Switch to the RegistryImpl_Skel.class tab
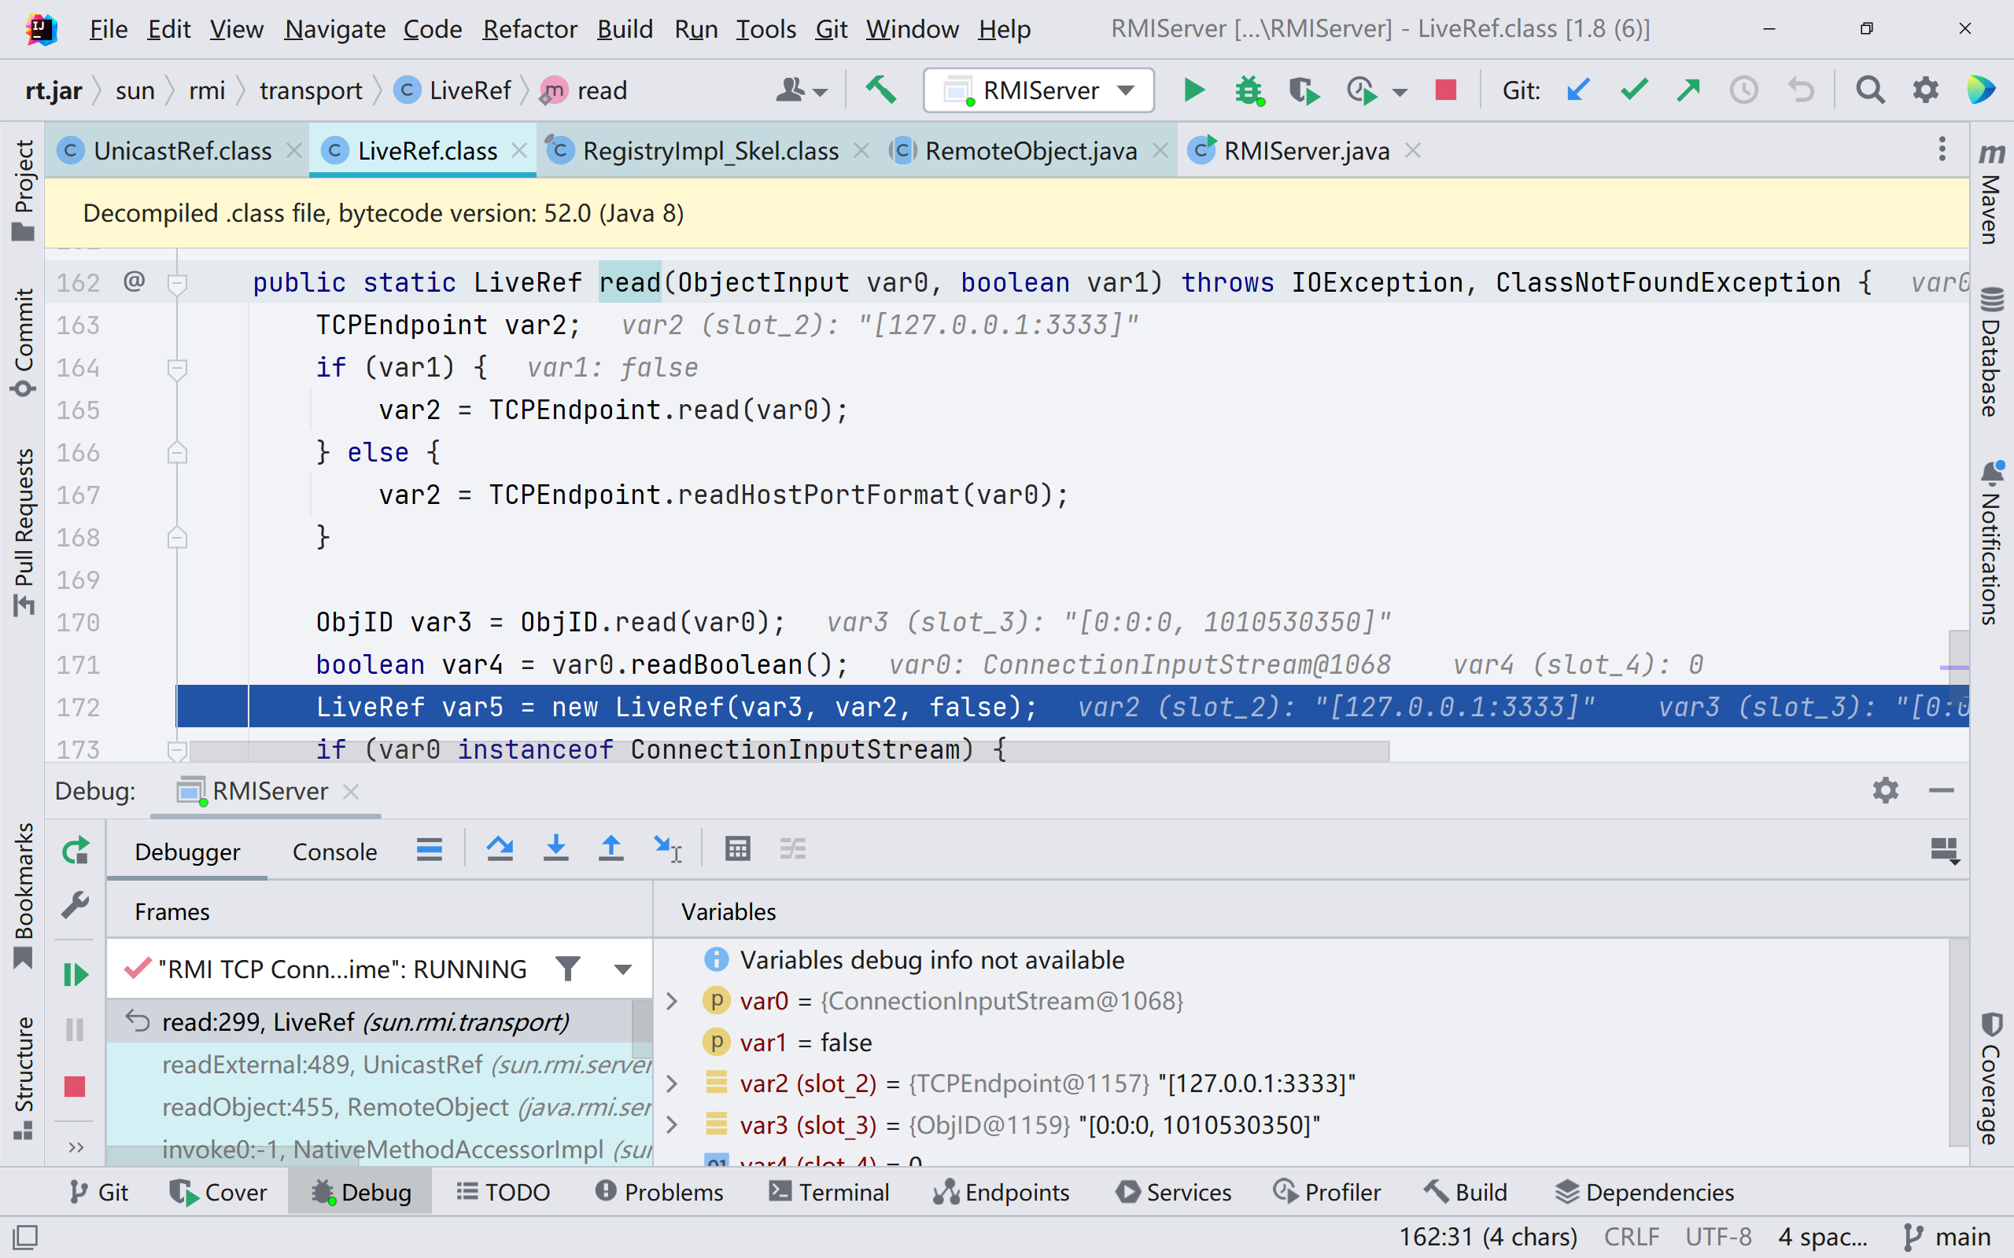 (x=710, y=151)
